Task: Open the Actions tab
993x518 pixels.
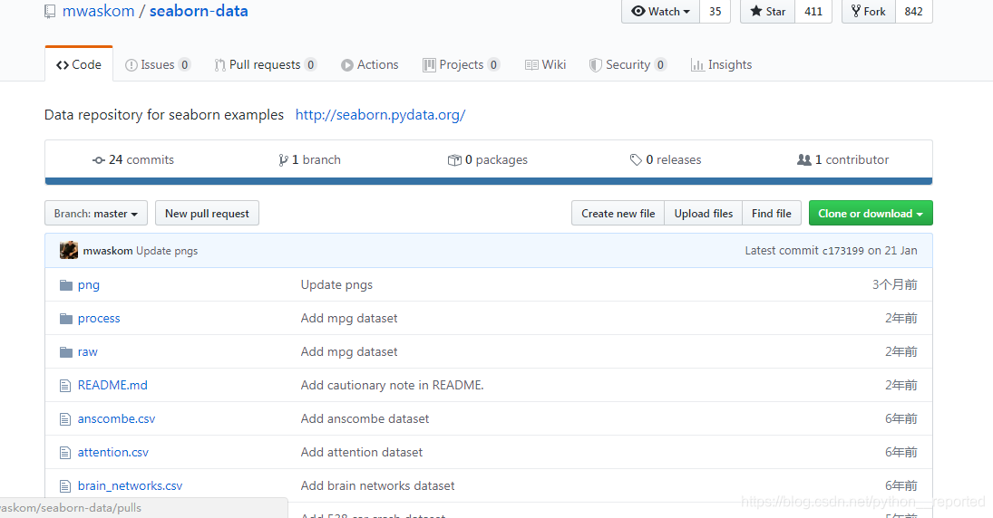Action: (x=369, y=64)
